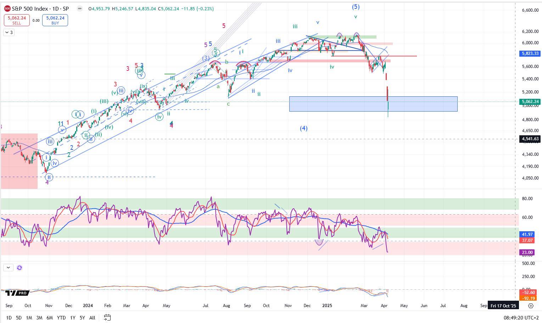Image resolution: width=542 pixels, height=323 pixels.
Task: Click the green 5,062.24 current price label
Action: pos(530,102)
